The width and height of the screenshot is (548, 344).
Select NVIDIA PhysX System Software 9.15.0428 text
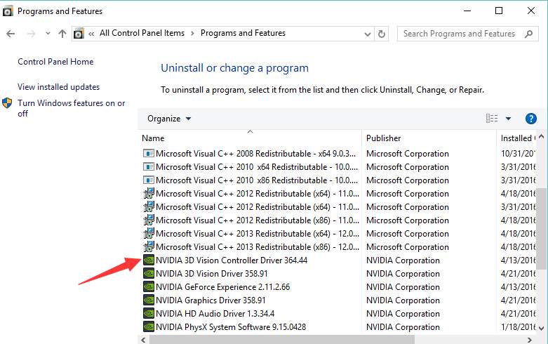[x=231, y=327]
